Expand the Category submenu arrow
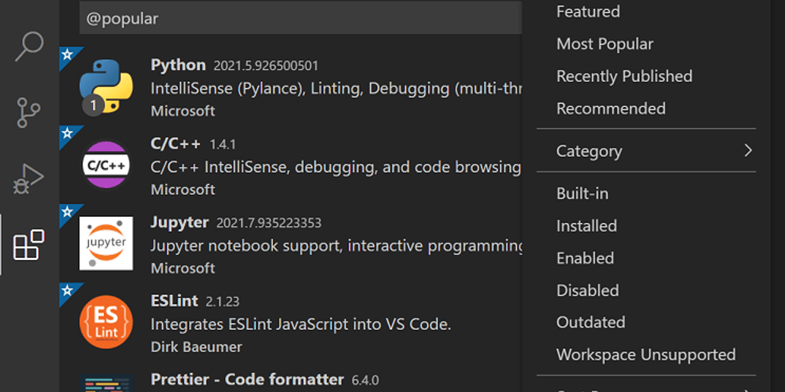The image size is (785, 392). point(748,150)
